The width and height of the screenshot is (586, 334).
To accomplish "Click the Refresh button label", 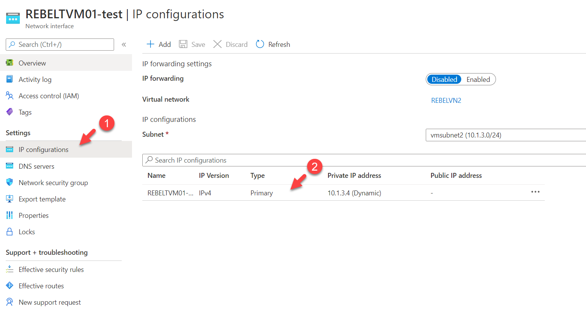I will pos(279,44).
